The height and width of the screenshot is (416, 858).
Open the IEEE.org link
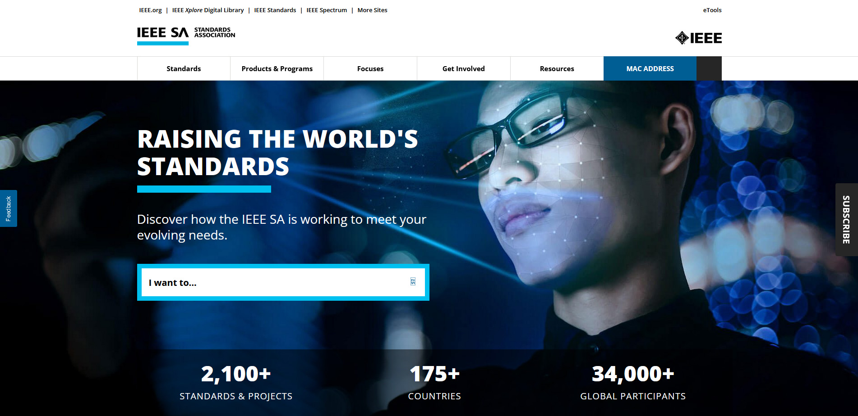click(150, 10)
